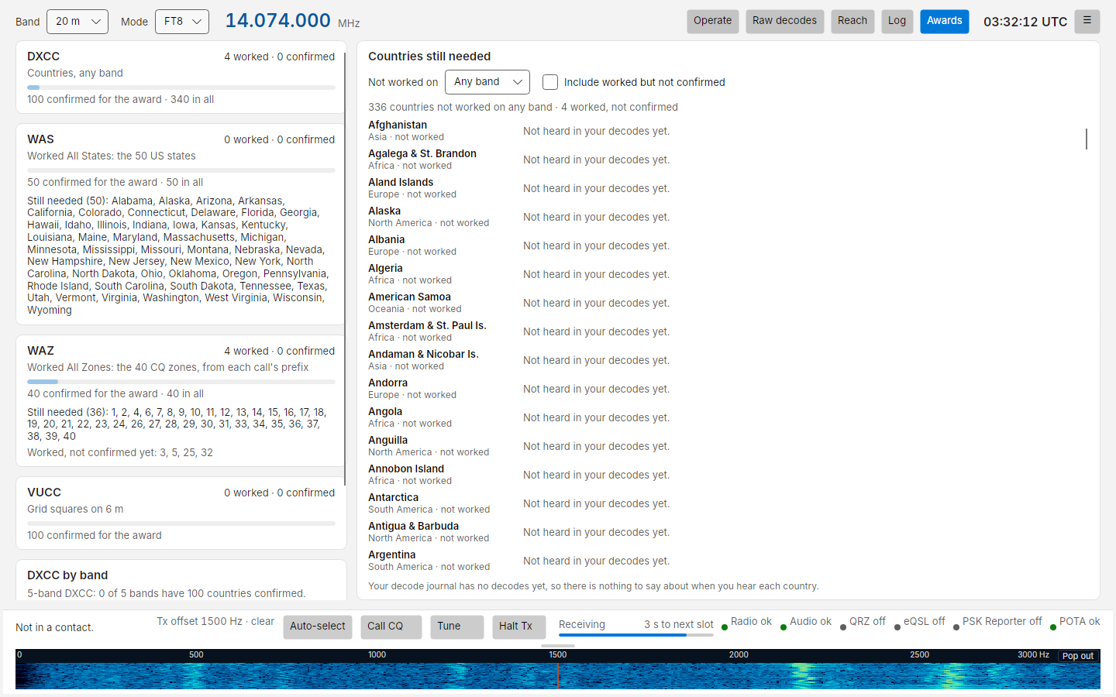The height and width of the screenshot is (697, 1116).
Task: Click the Auto-select button
Action: [x=318, y=627]
